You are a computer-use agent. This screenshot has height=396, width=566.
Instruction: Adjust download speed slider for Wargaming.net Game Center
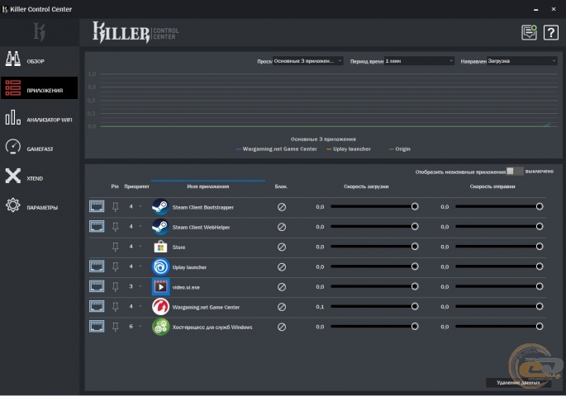[x=415, y=306]
